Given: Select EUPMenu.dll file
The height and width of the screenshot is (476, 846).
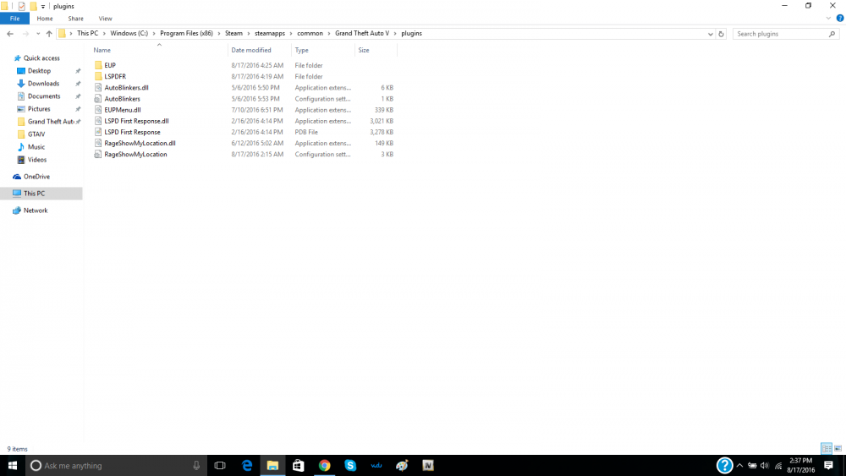Looking at the screenshot, I should 123,110.
